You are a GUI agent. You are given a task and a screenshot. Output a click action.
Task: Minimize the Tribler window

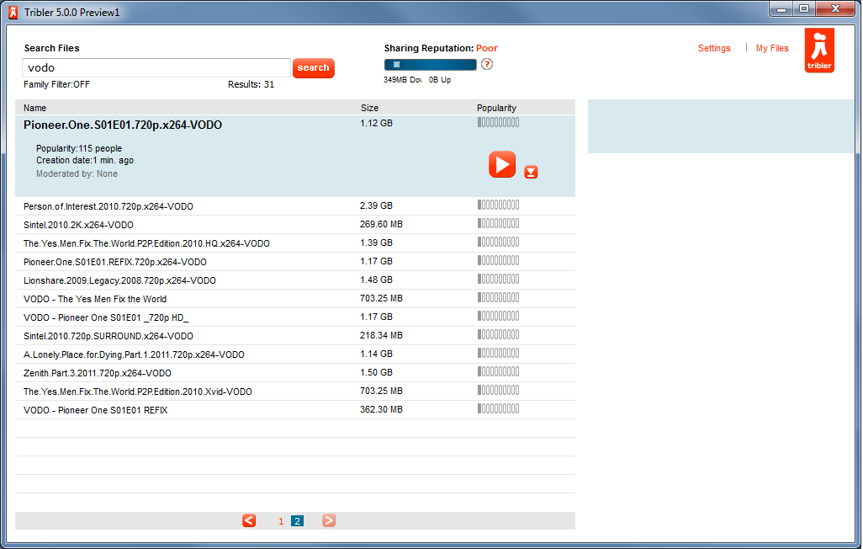click(x=781, y=9)
